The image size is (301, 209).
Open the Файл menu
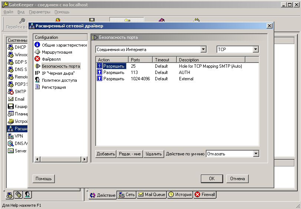[x=8, y=12]
